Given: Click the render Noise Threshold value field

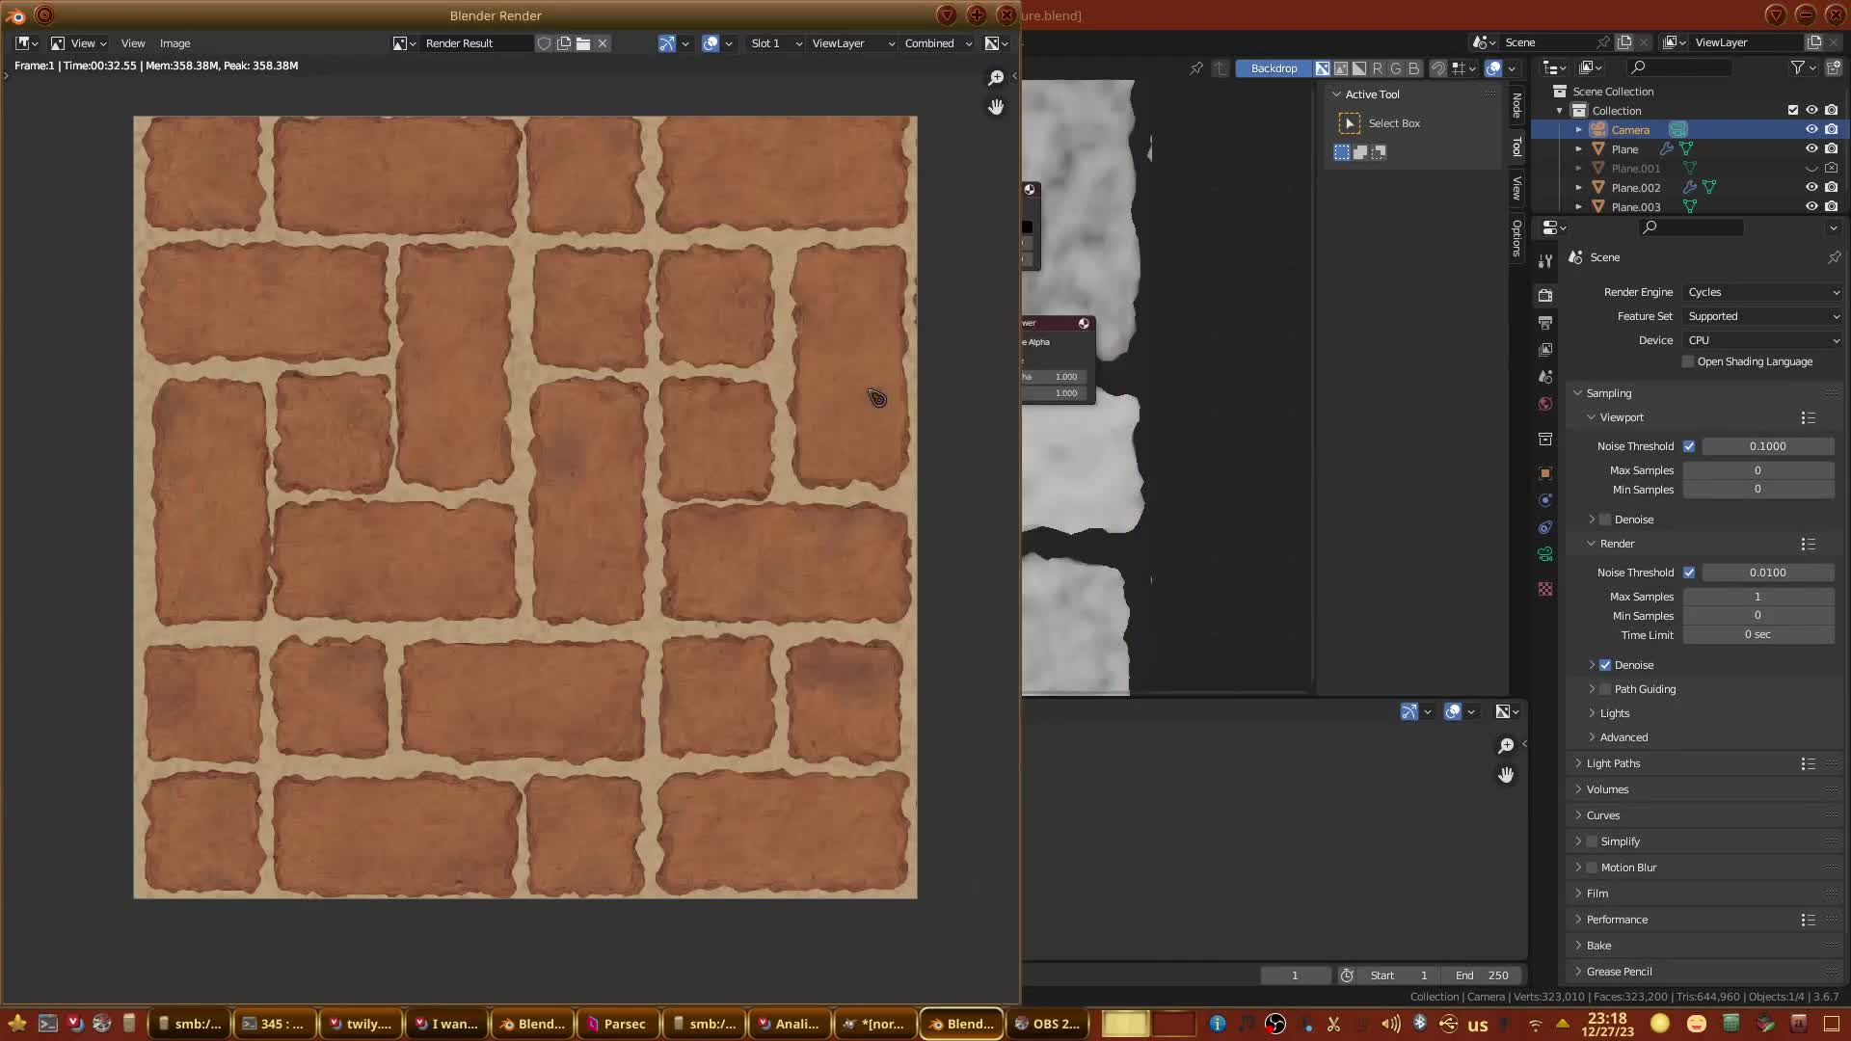Looking at the screenshot, I should pos(1767,573).
